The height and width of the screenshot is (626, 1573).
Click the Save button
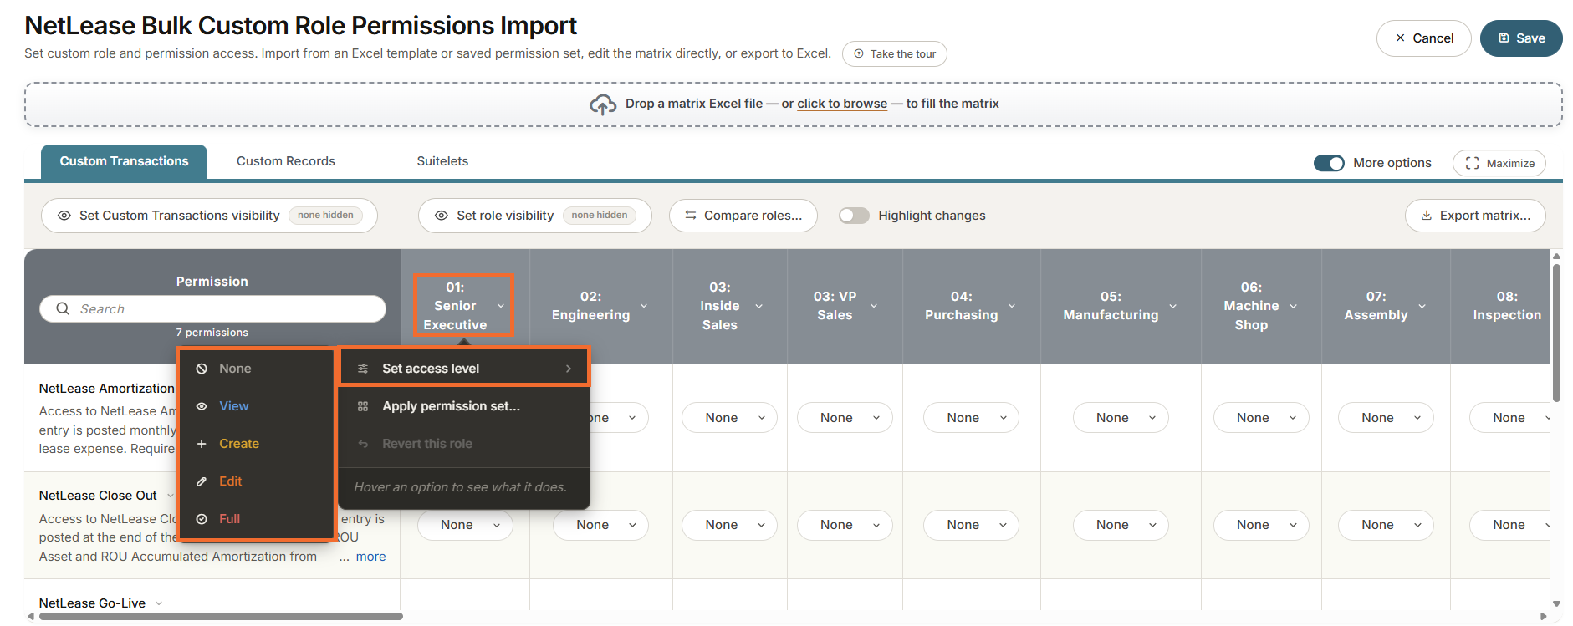click(x=1521, y=38)
